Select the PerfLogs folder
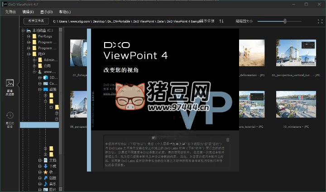 [45, 36]
